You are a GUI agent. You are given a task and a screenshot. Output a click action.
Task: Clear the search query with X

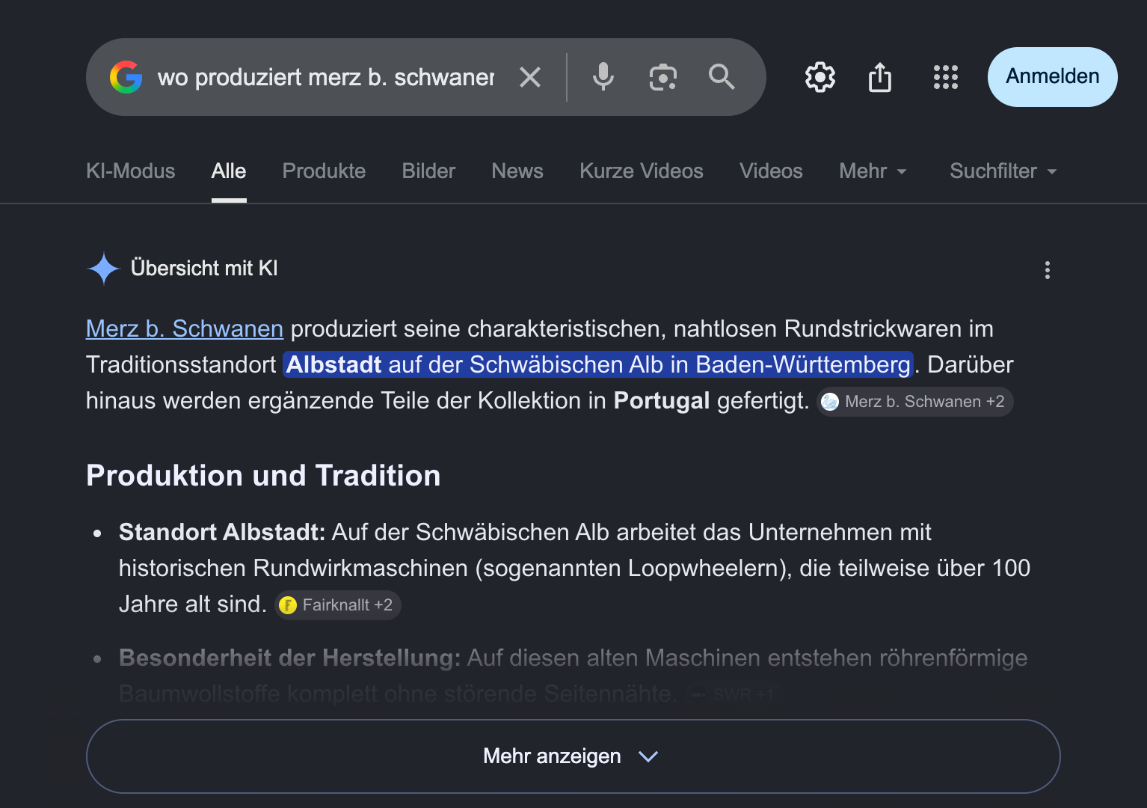tap(530, 77)
